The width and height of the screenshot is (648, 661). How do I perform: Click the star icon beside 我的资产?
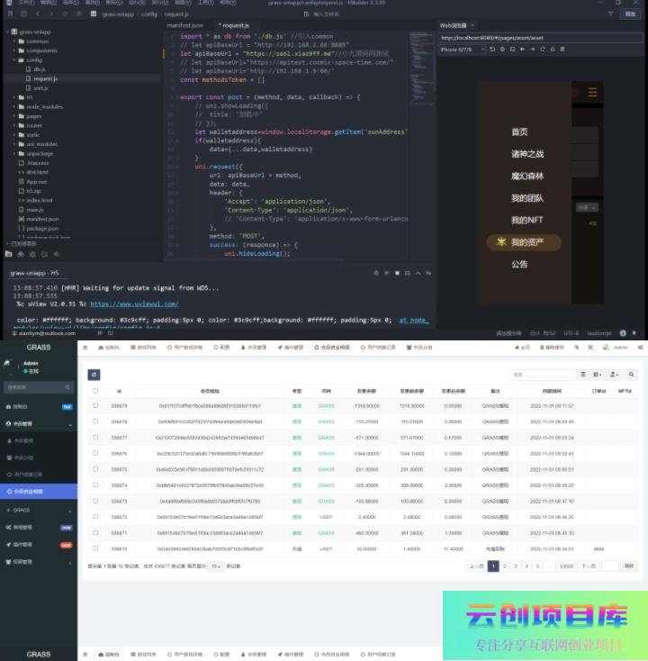click(x=500, y=242)
